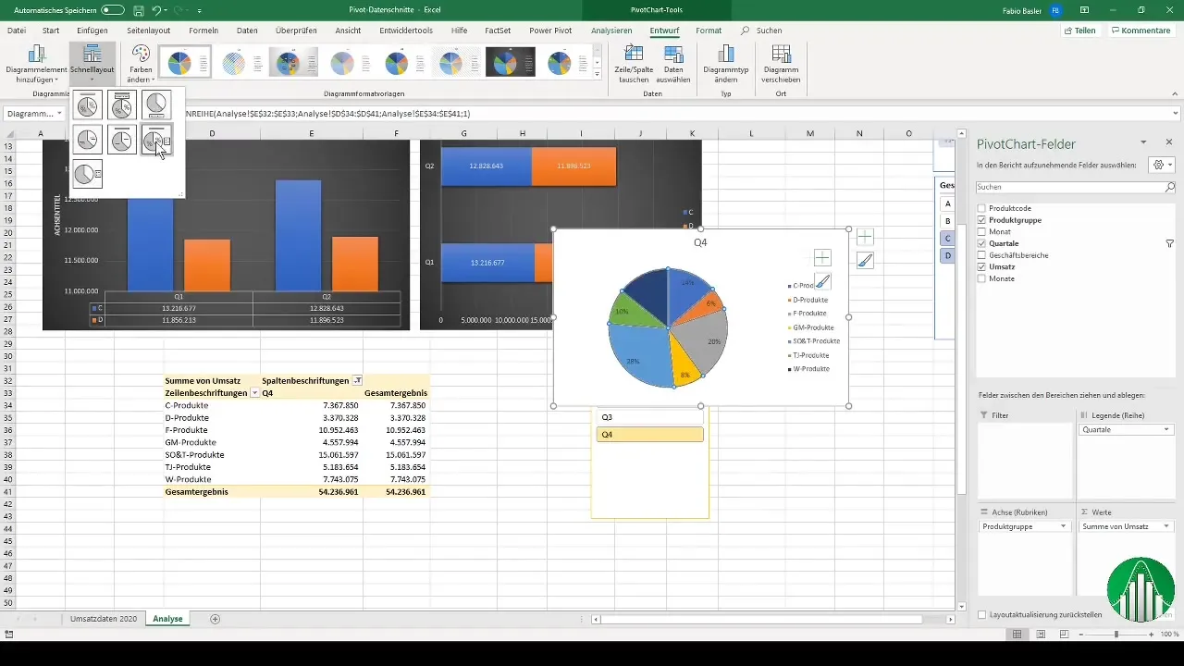
Task: Uncheck the Umsatz field
Action: pos(982,266)
